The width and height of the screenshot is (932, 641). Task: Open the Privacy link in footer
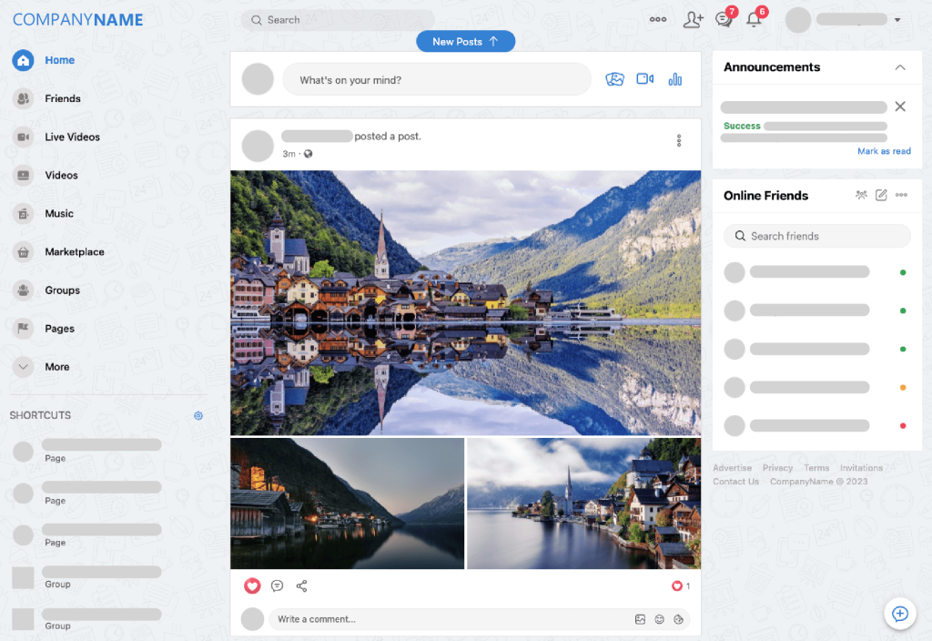[777, 467]
